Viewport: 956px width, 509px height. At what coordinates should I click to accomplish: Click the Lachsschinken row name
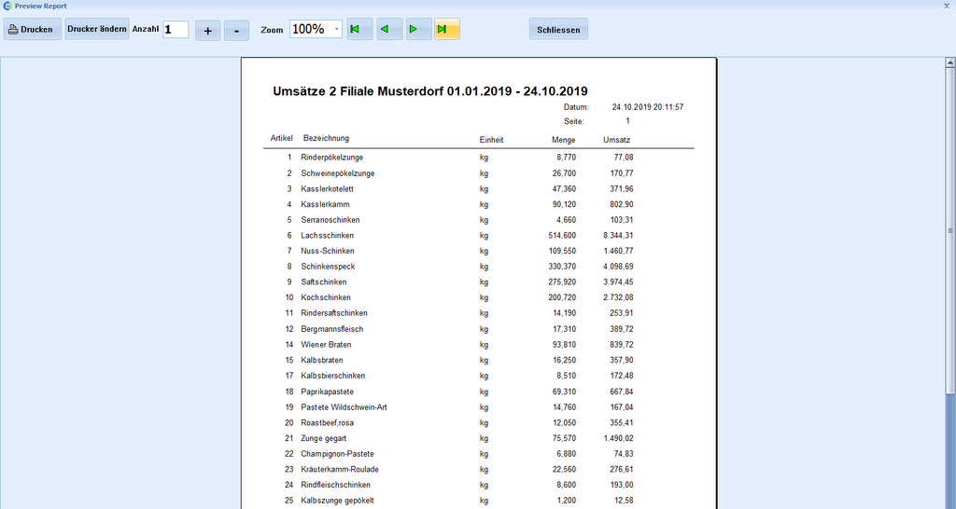[x=328, y=236]
